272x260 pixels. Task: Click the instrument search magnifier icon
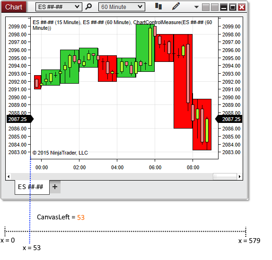click(x=88, y=7)
